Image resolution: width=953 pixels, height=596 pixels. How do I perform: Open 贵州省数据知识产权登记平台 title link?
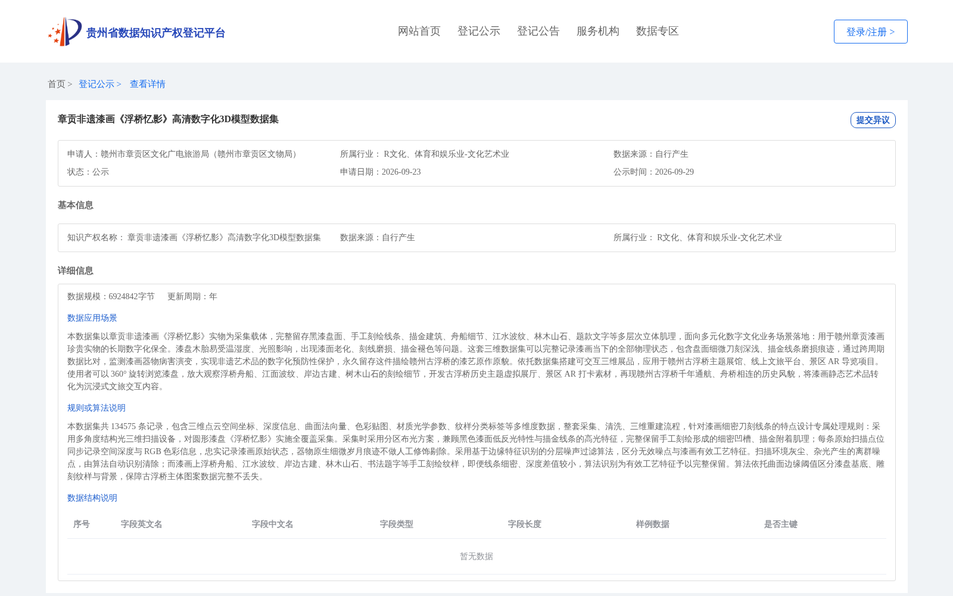(155, 33)
